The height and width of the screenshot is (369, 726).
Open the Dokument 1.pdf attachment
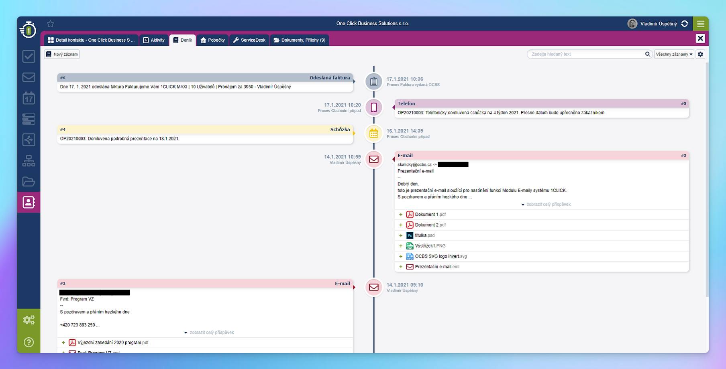tap(430, 215)
